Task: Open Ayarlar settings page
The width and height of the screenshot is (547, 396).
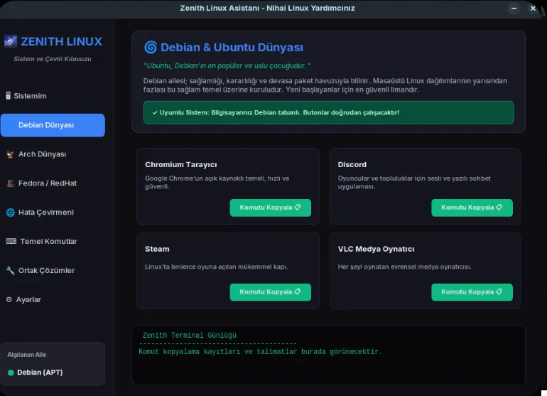Action: [x=53, y=299]
